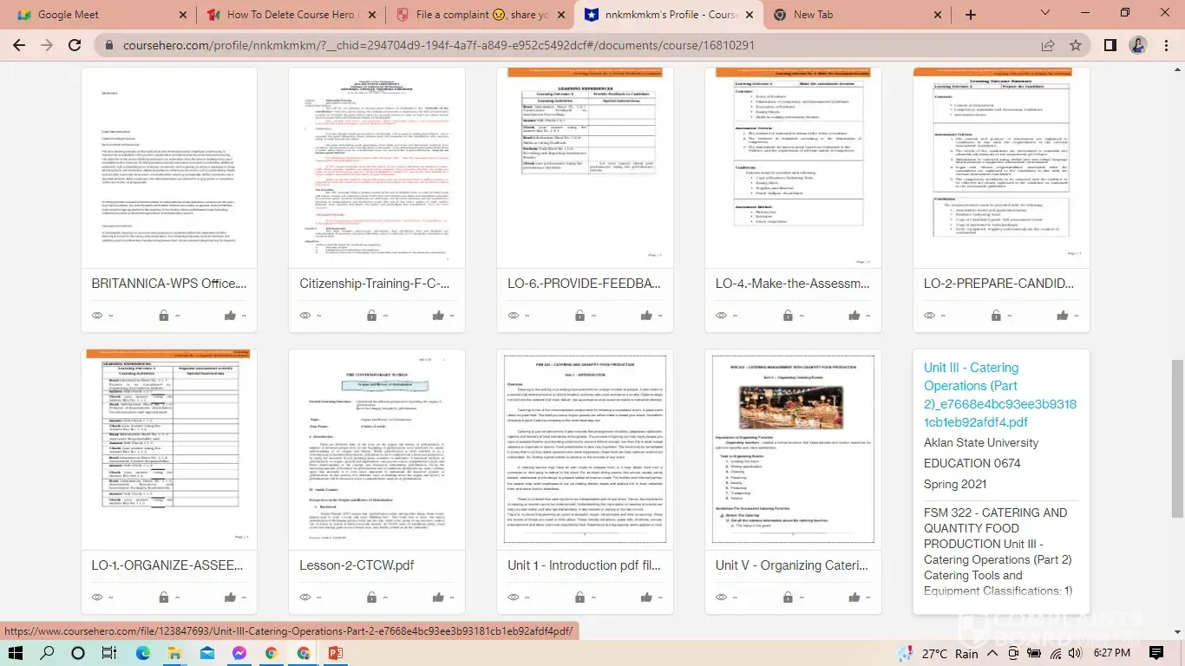Click the lock icon on LO-1 ORGANIZE-ASSESSMENT card
Screen dimensions: 1185x666
pos(164,597)
